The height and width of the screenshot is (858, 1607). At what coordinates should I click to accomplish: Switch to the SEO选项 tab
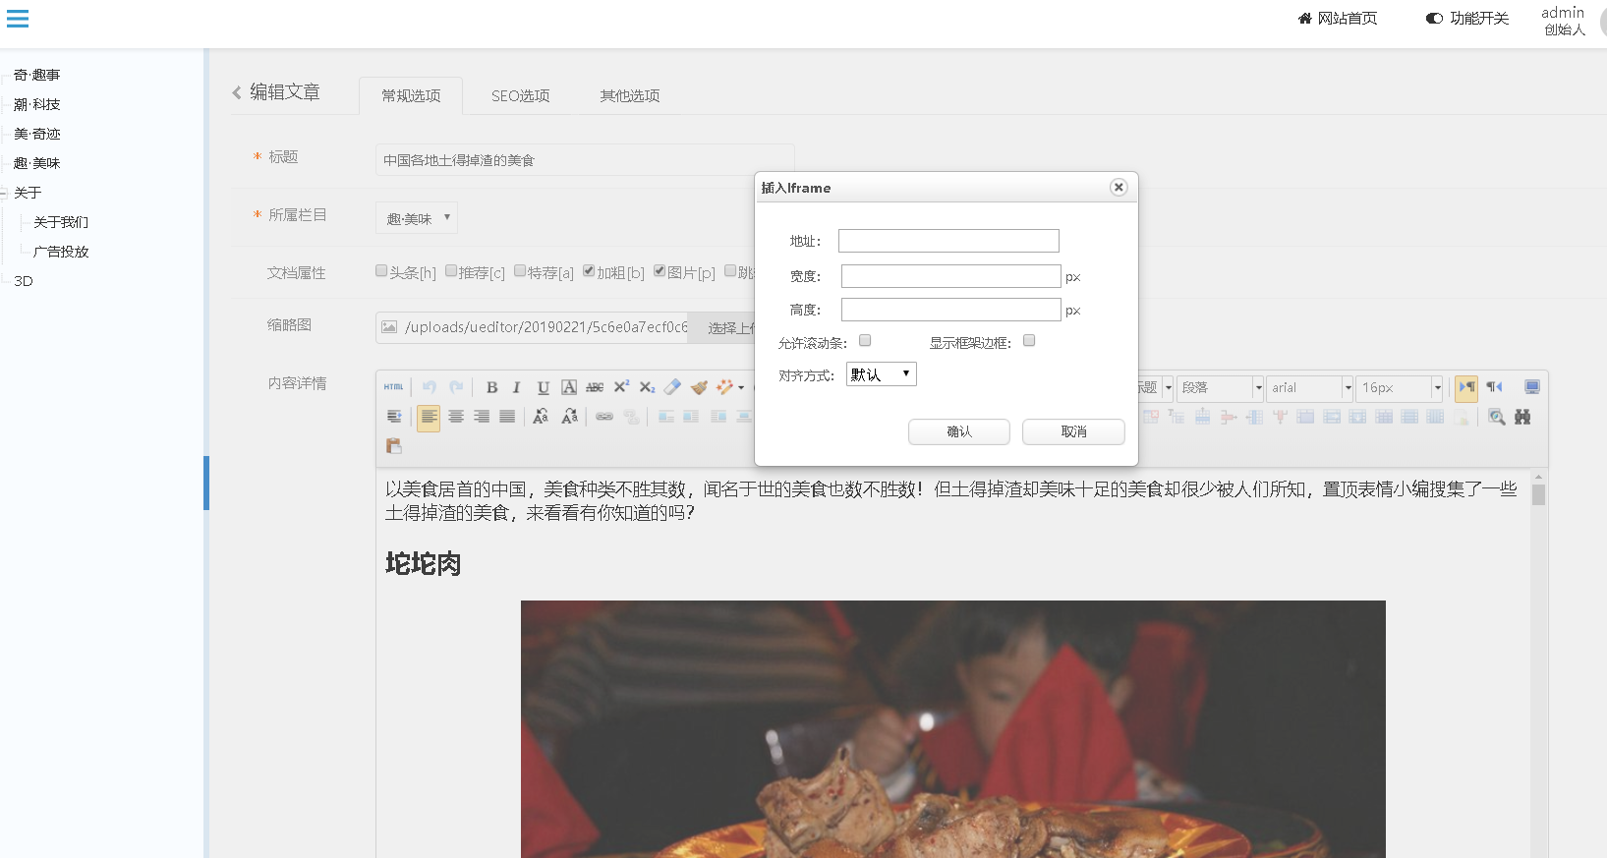click(x=521, y=95)
